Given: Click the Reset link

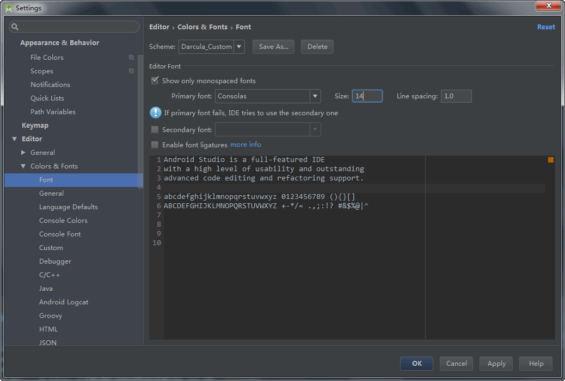Looking at the screenshot, I should click(x=546, y=27).
